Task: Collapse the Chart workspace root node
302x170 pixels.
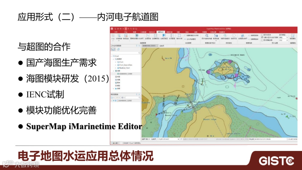Action: click(111, 56)
